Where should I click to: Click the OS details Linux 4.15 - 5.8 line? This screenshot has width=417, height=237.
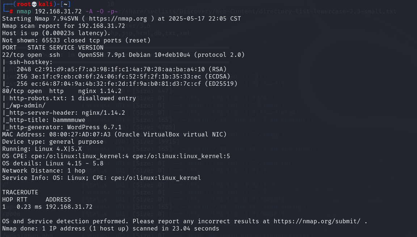[x=52, y=164]
